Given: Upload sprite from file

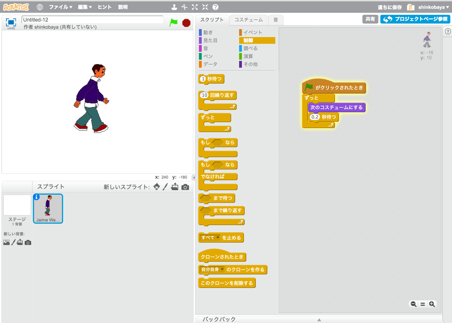Looking at the screenshot, I should click(175, 187).
